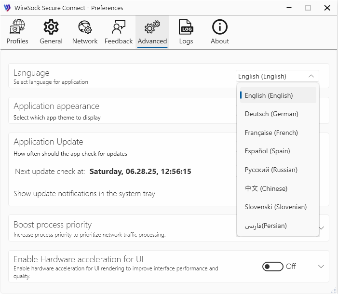Expand Hardware acceleration section chevron
Image resolution: width=338 pixels, height=294 pixels.
point(321,267)
